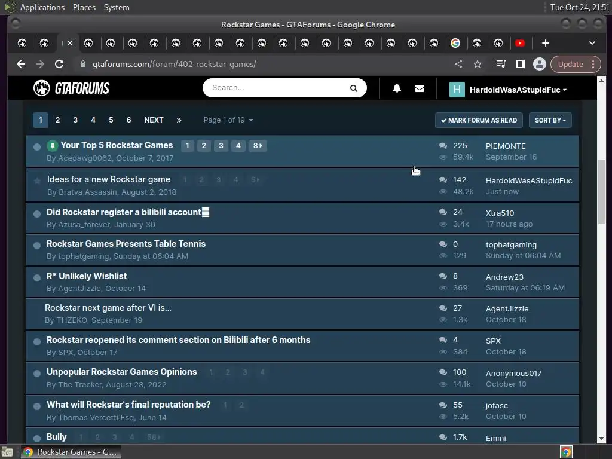This screenshot has width=612, height=459.
Task: Switch to the YouTube tab
Action: 520,43
